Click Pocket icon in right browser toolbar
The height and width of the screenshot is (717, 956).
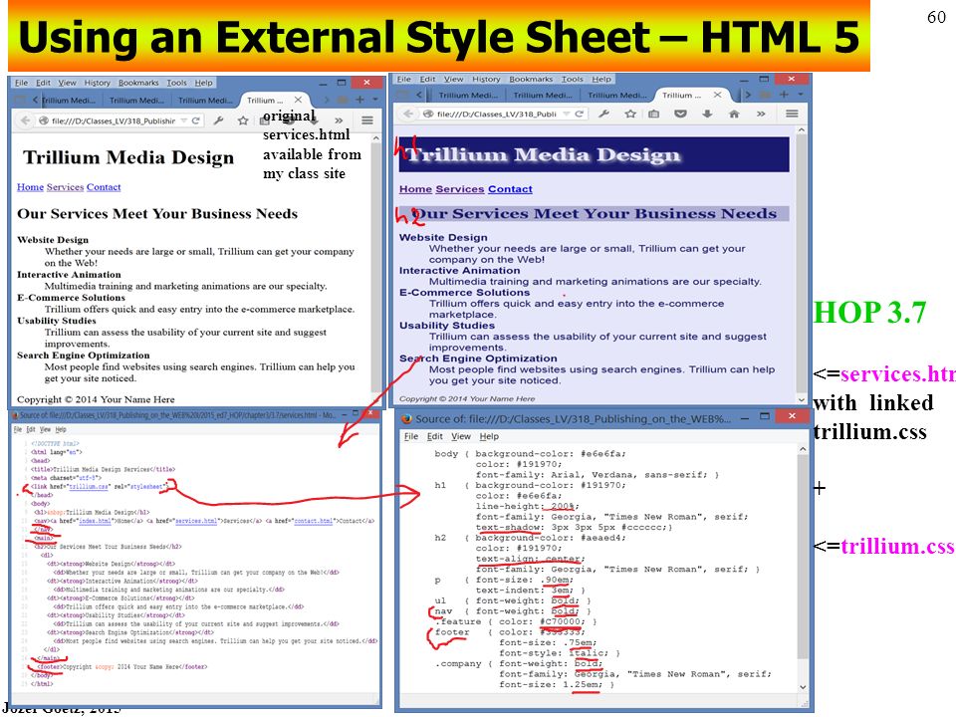coord(680,114)
